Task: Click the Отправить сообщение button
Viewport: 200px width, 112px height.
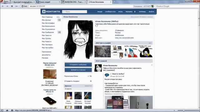Action: point(78,65)
